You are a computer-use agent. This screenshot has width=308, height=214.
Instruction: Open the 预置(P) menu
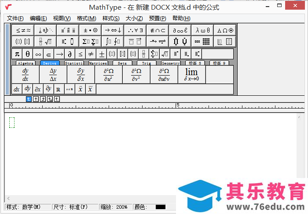tap(158, 18)
